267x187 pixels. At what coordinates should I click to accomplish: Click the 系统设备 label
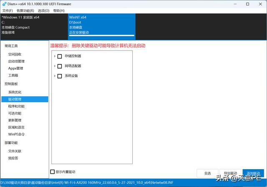(x=71, y=76)
